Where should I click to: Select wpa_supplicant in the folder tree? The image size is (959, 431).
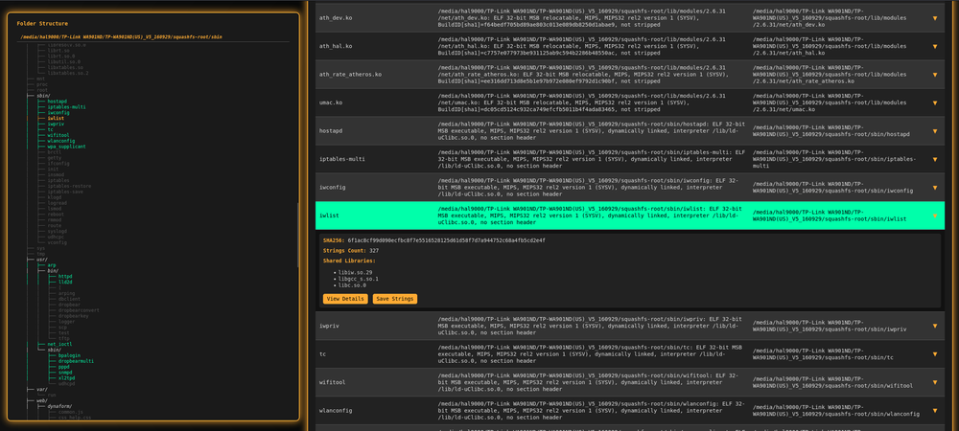[67, 147]
